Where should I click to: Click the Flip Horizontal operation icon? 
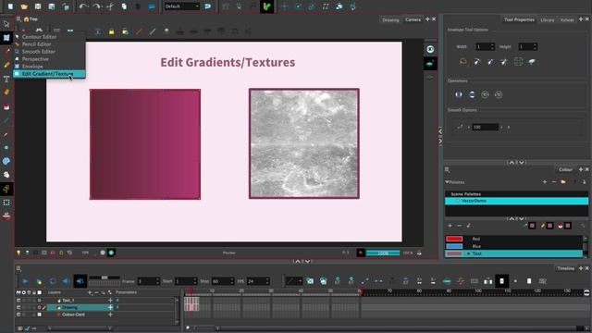(459, 94)
